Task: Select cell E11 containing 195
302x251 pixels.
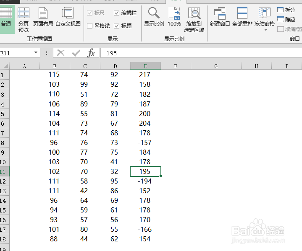Action: [x=145, y=171]
